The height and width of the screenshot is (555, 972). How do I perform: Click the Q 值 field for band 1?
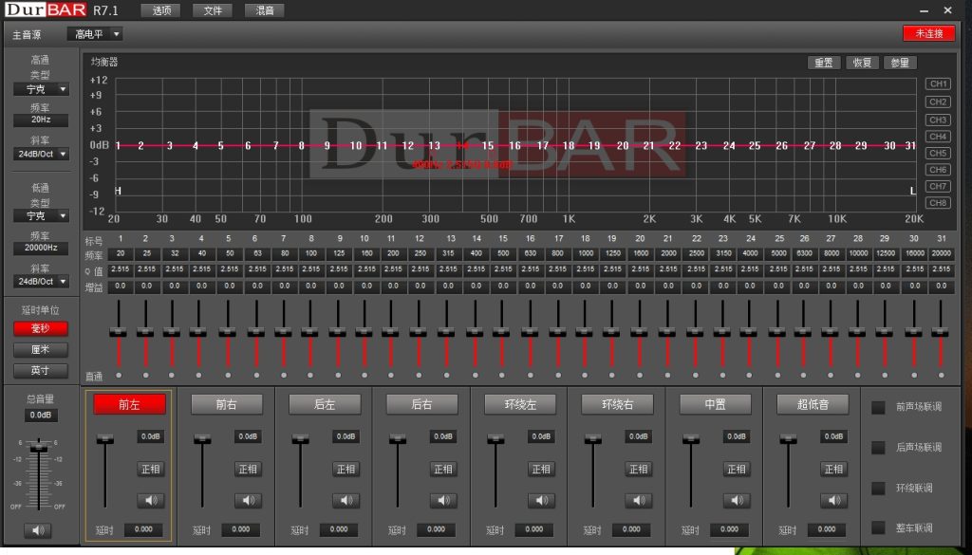(x=120, y=269)
